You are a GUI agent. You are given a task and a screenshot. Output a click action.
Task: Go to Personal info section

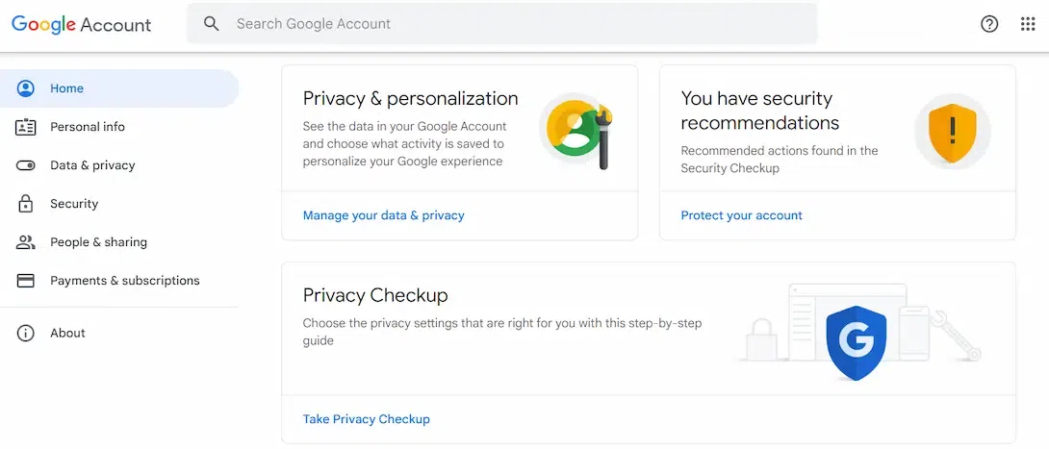(88, 127)
